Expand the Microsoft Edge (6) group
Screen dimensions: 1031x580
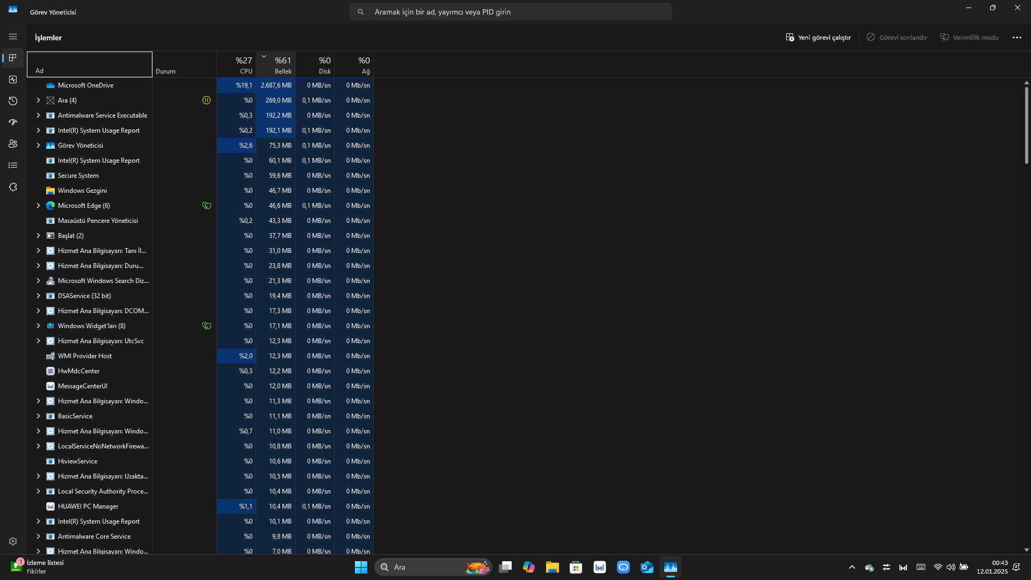pyautogui.click(x=38, y=206)
